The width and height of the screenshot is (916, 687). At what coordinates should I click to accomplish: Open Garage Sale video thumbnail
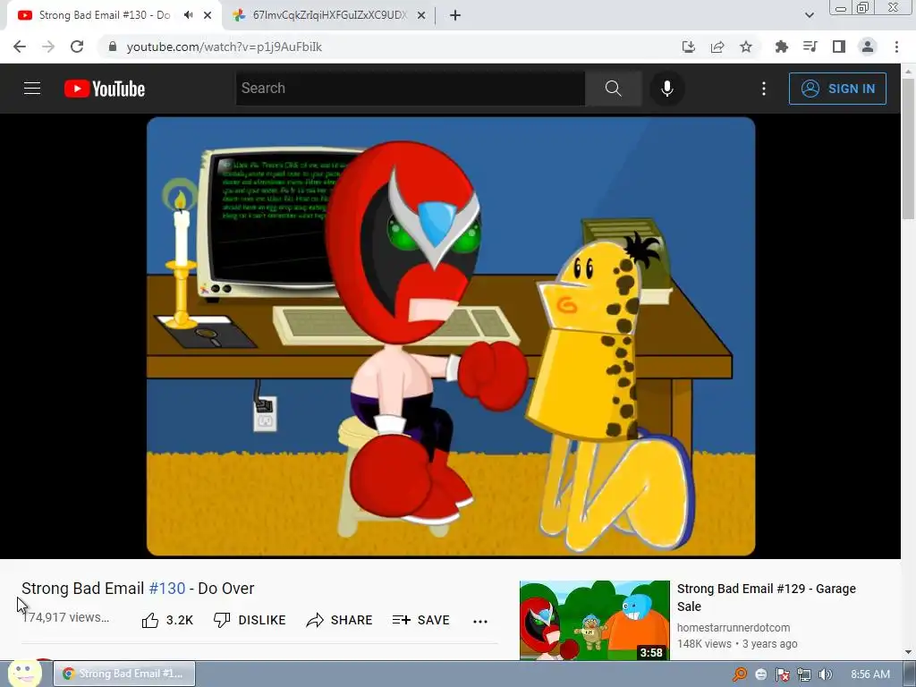(x=595, y=621)
